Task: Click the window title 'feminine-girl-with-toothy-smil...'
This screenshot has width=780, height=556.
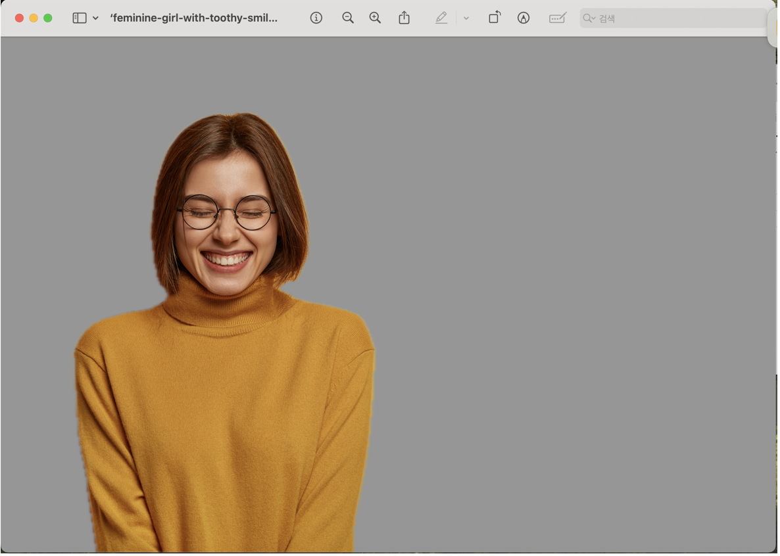Action: coord(194,18)
